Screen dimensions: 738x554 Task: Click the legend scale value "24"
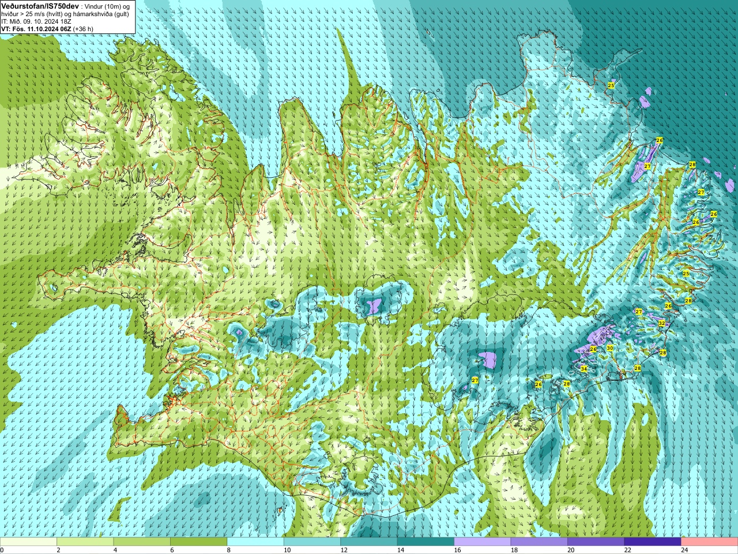point(684,550)
